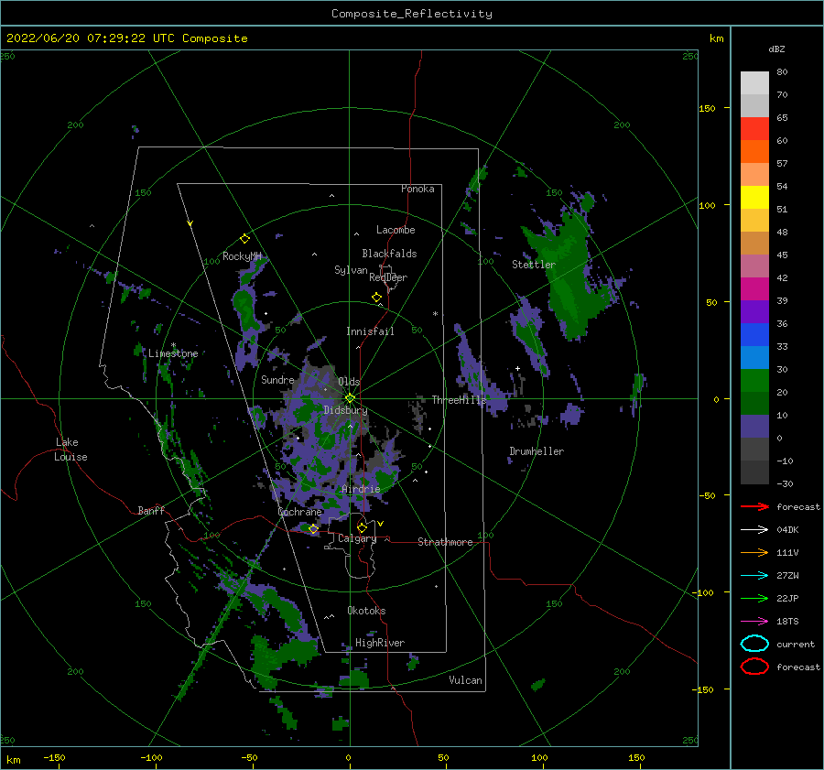Click the Sylvan label
The height and width of the screenshot is (770, 824).
click(x=351, y=270)
